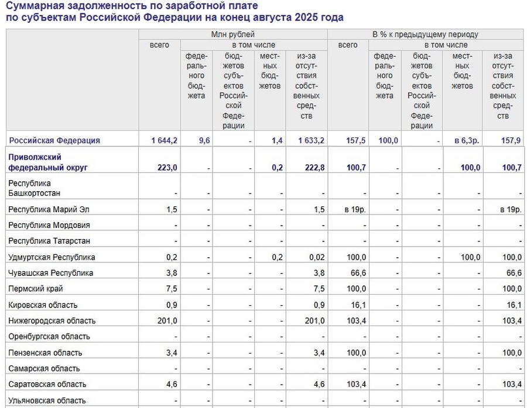The image size is (527, 408).
Task: Select the 0,02 cell in Удмуртская row
Action: point(316,257)
